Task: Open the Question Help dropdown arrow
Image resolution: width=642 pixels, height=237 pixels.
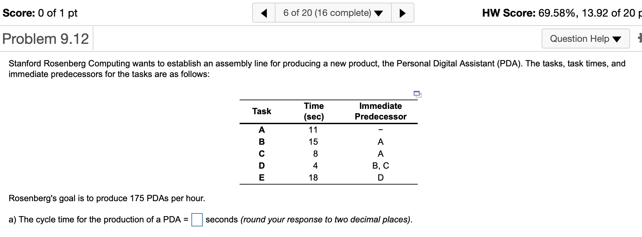Action: pyautogui.click(x=617, y=39)
